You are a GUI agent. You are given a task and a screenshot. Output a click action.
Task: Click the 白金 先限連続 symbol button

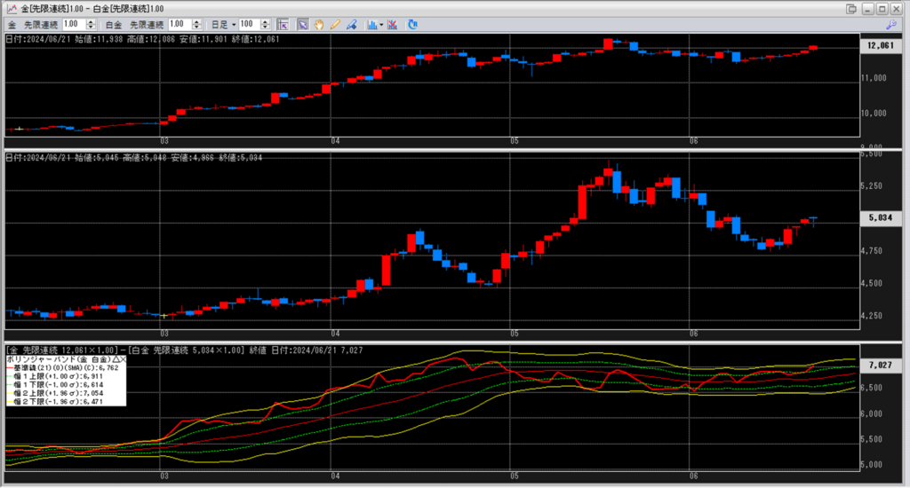click(148, 24)
